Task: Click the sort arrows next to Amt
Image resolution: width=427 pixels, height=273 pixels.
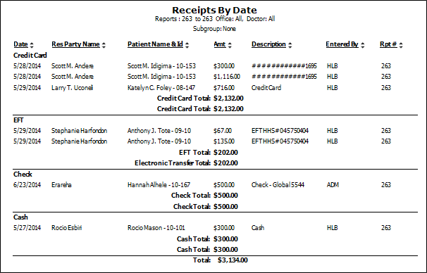Action: (x=230, y=45)
